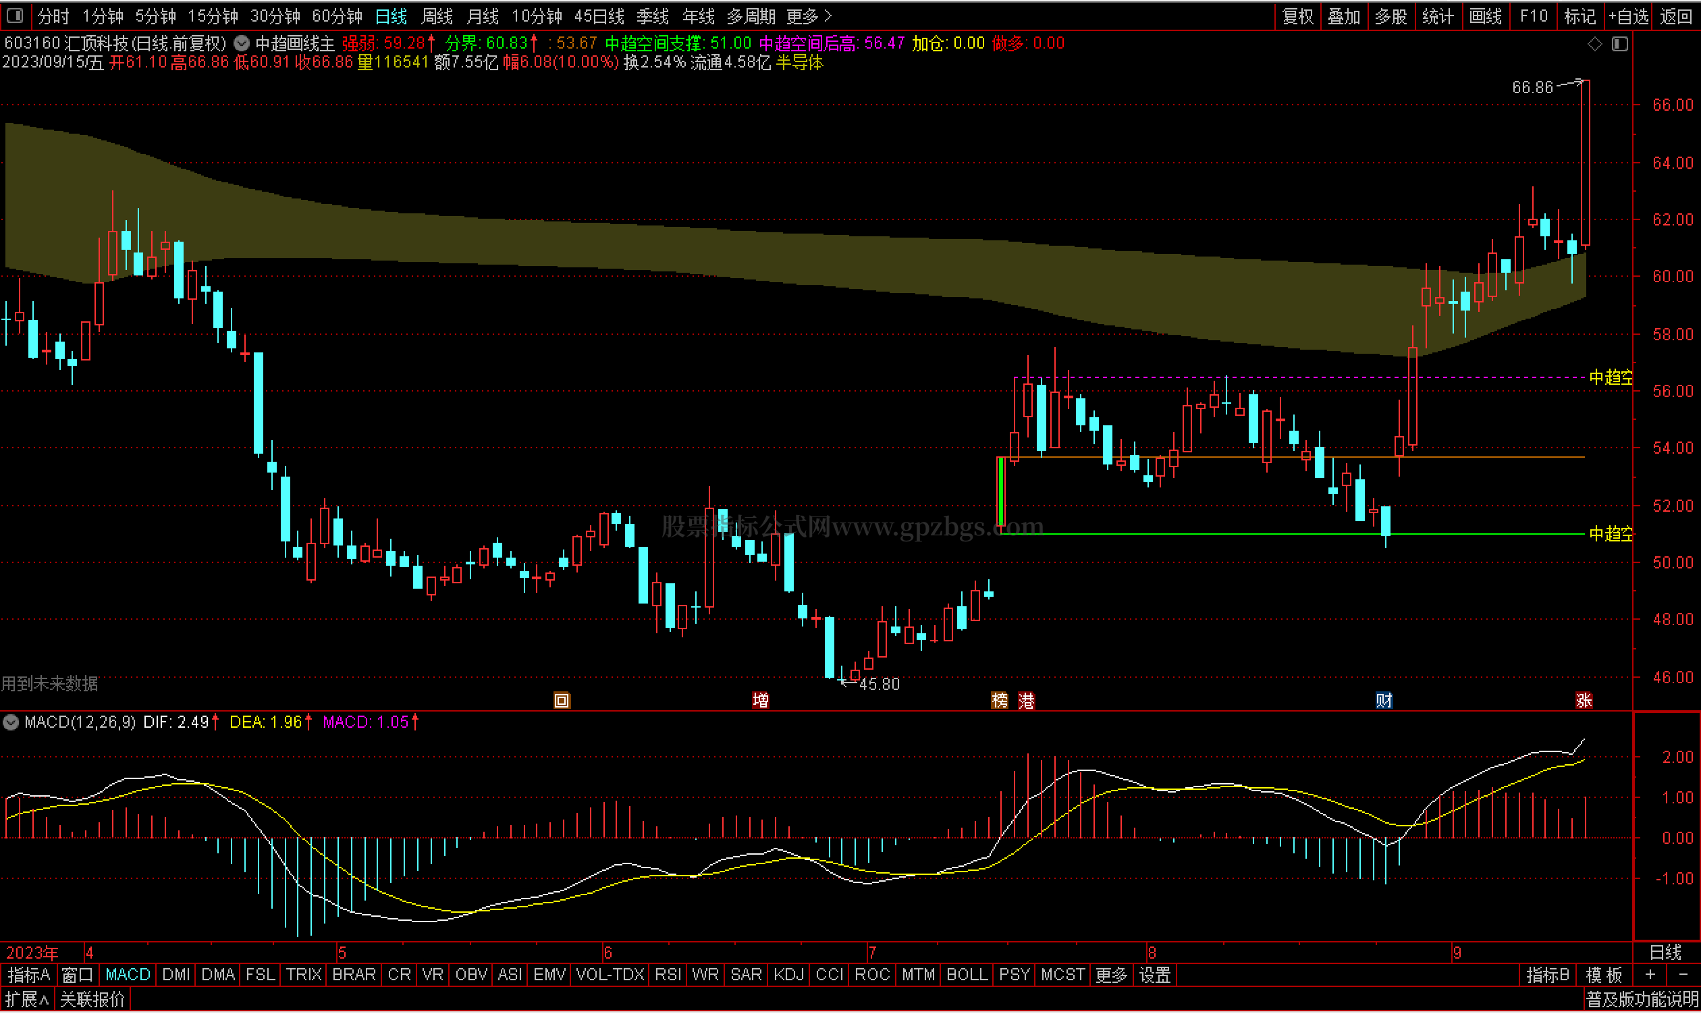Expand 更多 periods list in top bar

pyautogui.click(x=809, y=16)
